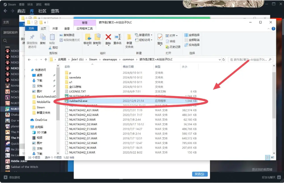Click the folder search input box
Screen dimensions: 284x183
[x=250, y=60]
